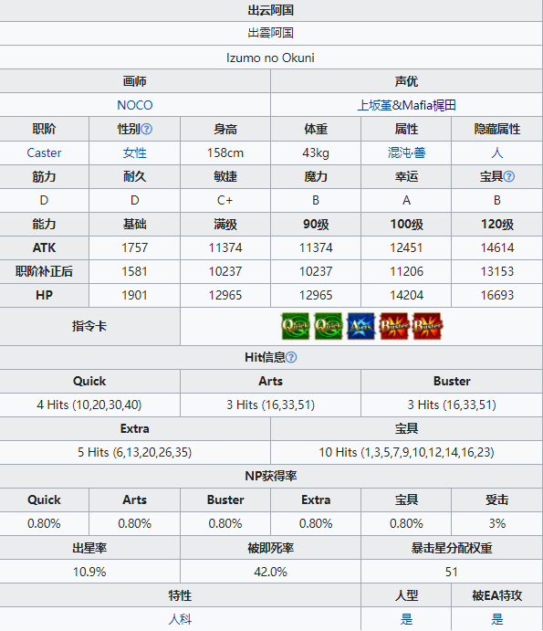Click the help icon beside Hit信息
The height and width of the screenshot is (631, 543).
(291, 357)
